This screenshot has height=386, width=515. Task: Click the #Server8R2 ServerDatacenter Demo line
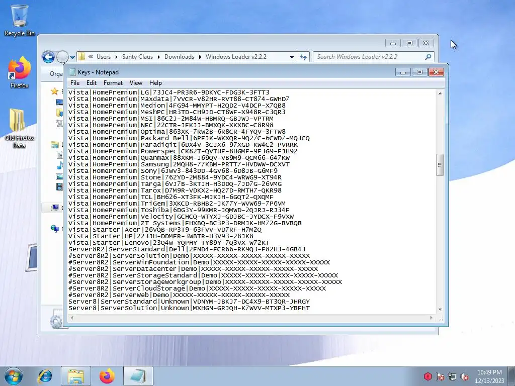click(x=193, y=269)
